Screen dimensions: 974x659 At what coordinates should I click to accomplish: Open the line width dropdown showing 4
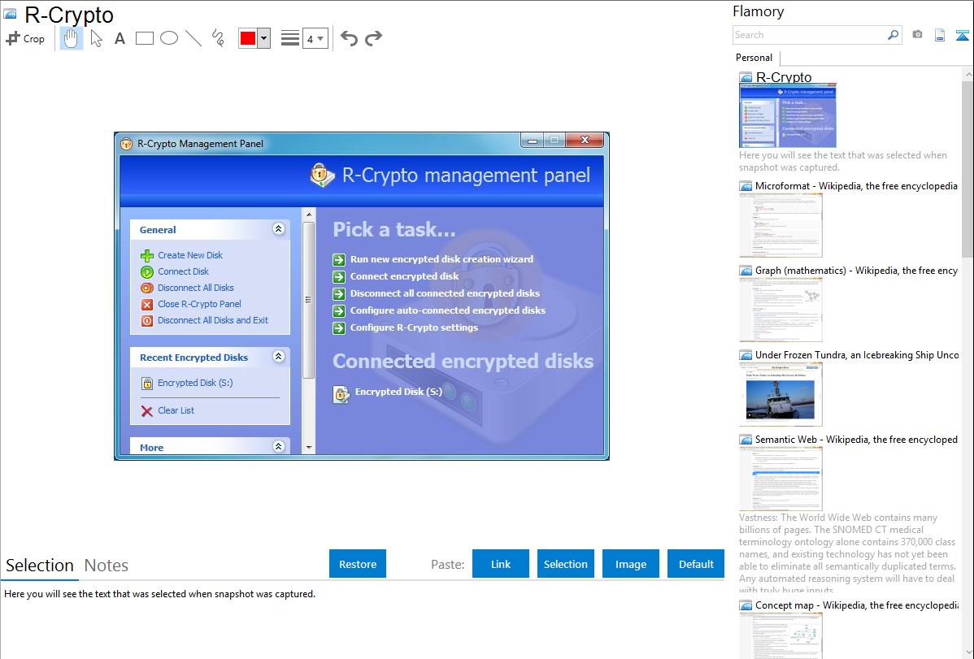point(315,38)
